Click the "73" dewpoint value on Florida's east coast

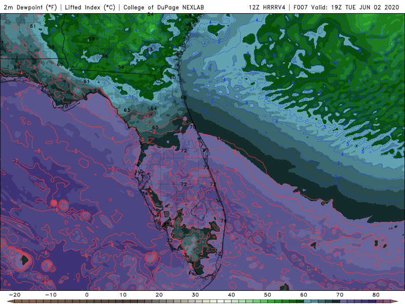pyautogui.click(x=207, y=168)
